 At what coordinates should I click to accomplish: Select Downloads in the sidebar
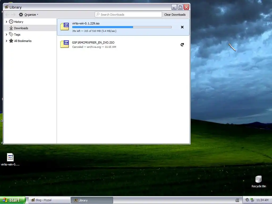(21, 28)
